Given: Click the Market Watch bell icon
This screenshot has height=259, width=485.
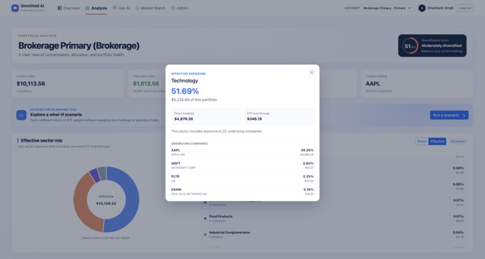Looking at the screenshot, I should pos(137,8).
